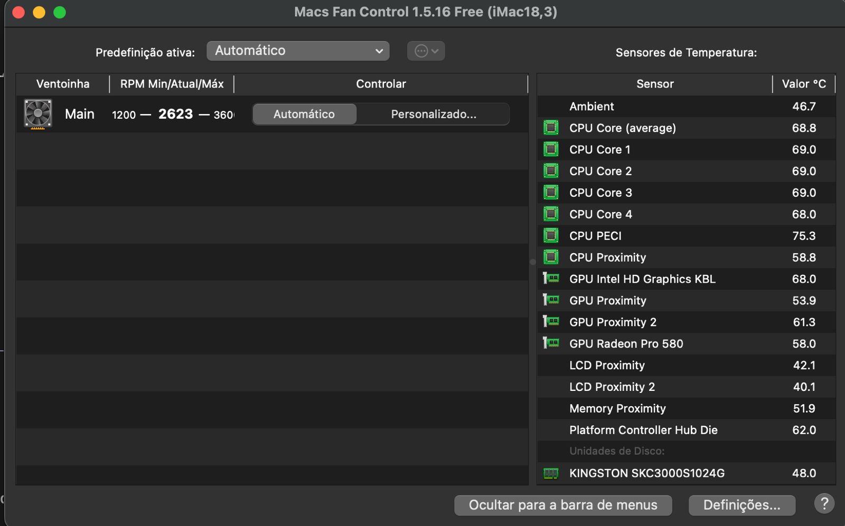Click the CPU Proximity chip icon
This screenshot has height=526, width=845.
[551, 257]
